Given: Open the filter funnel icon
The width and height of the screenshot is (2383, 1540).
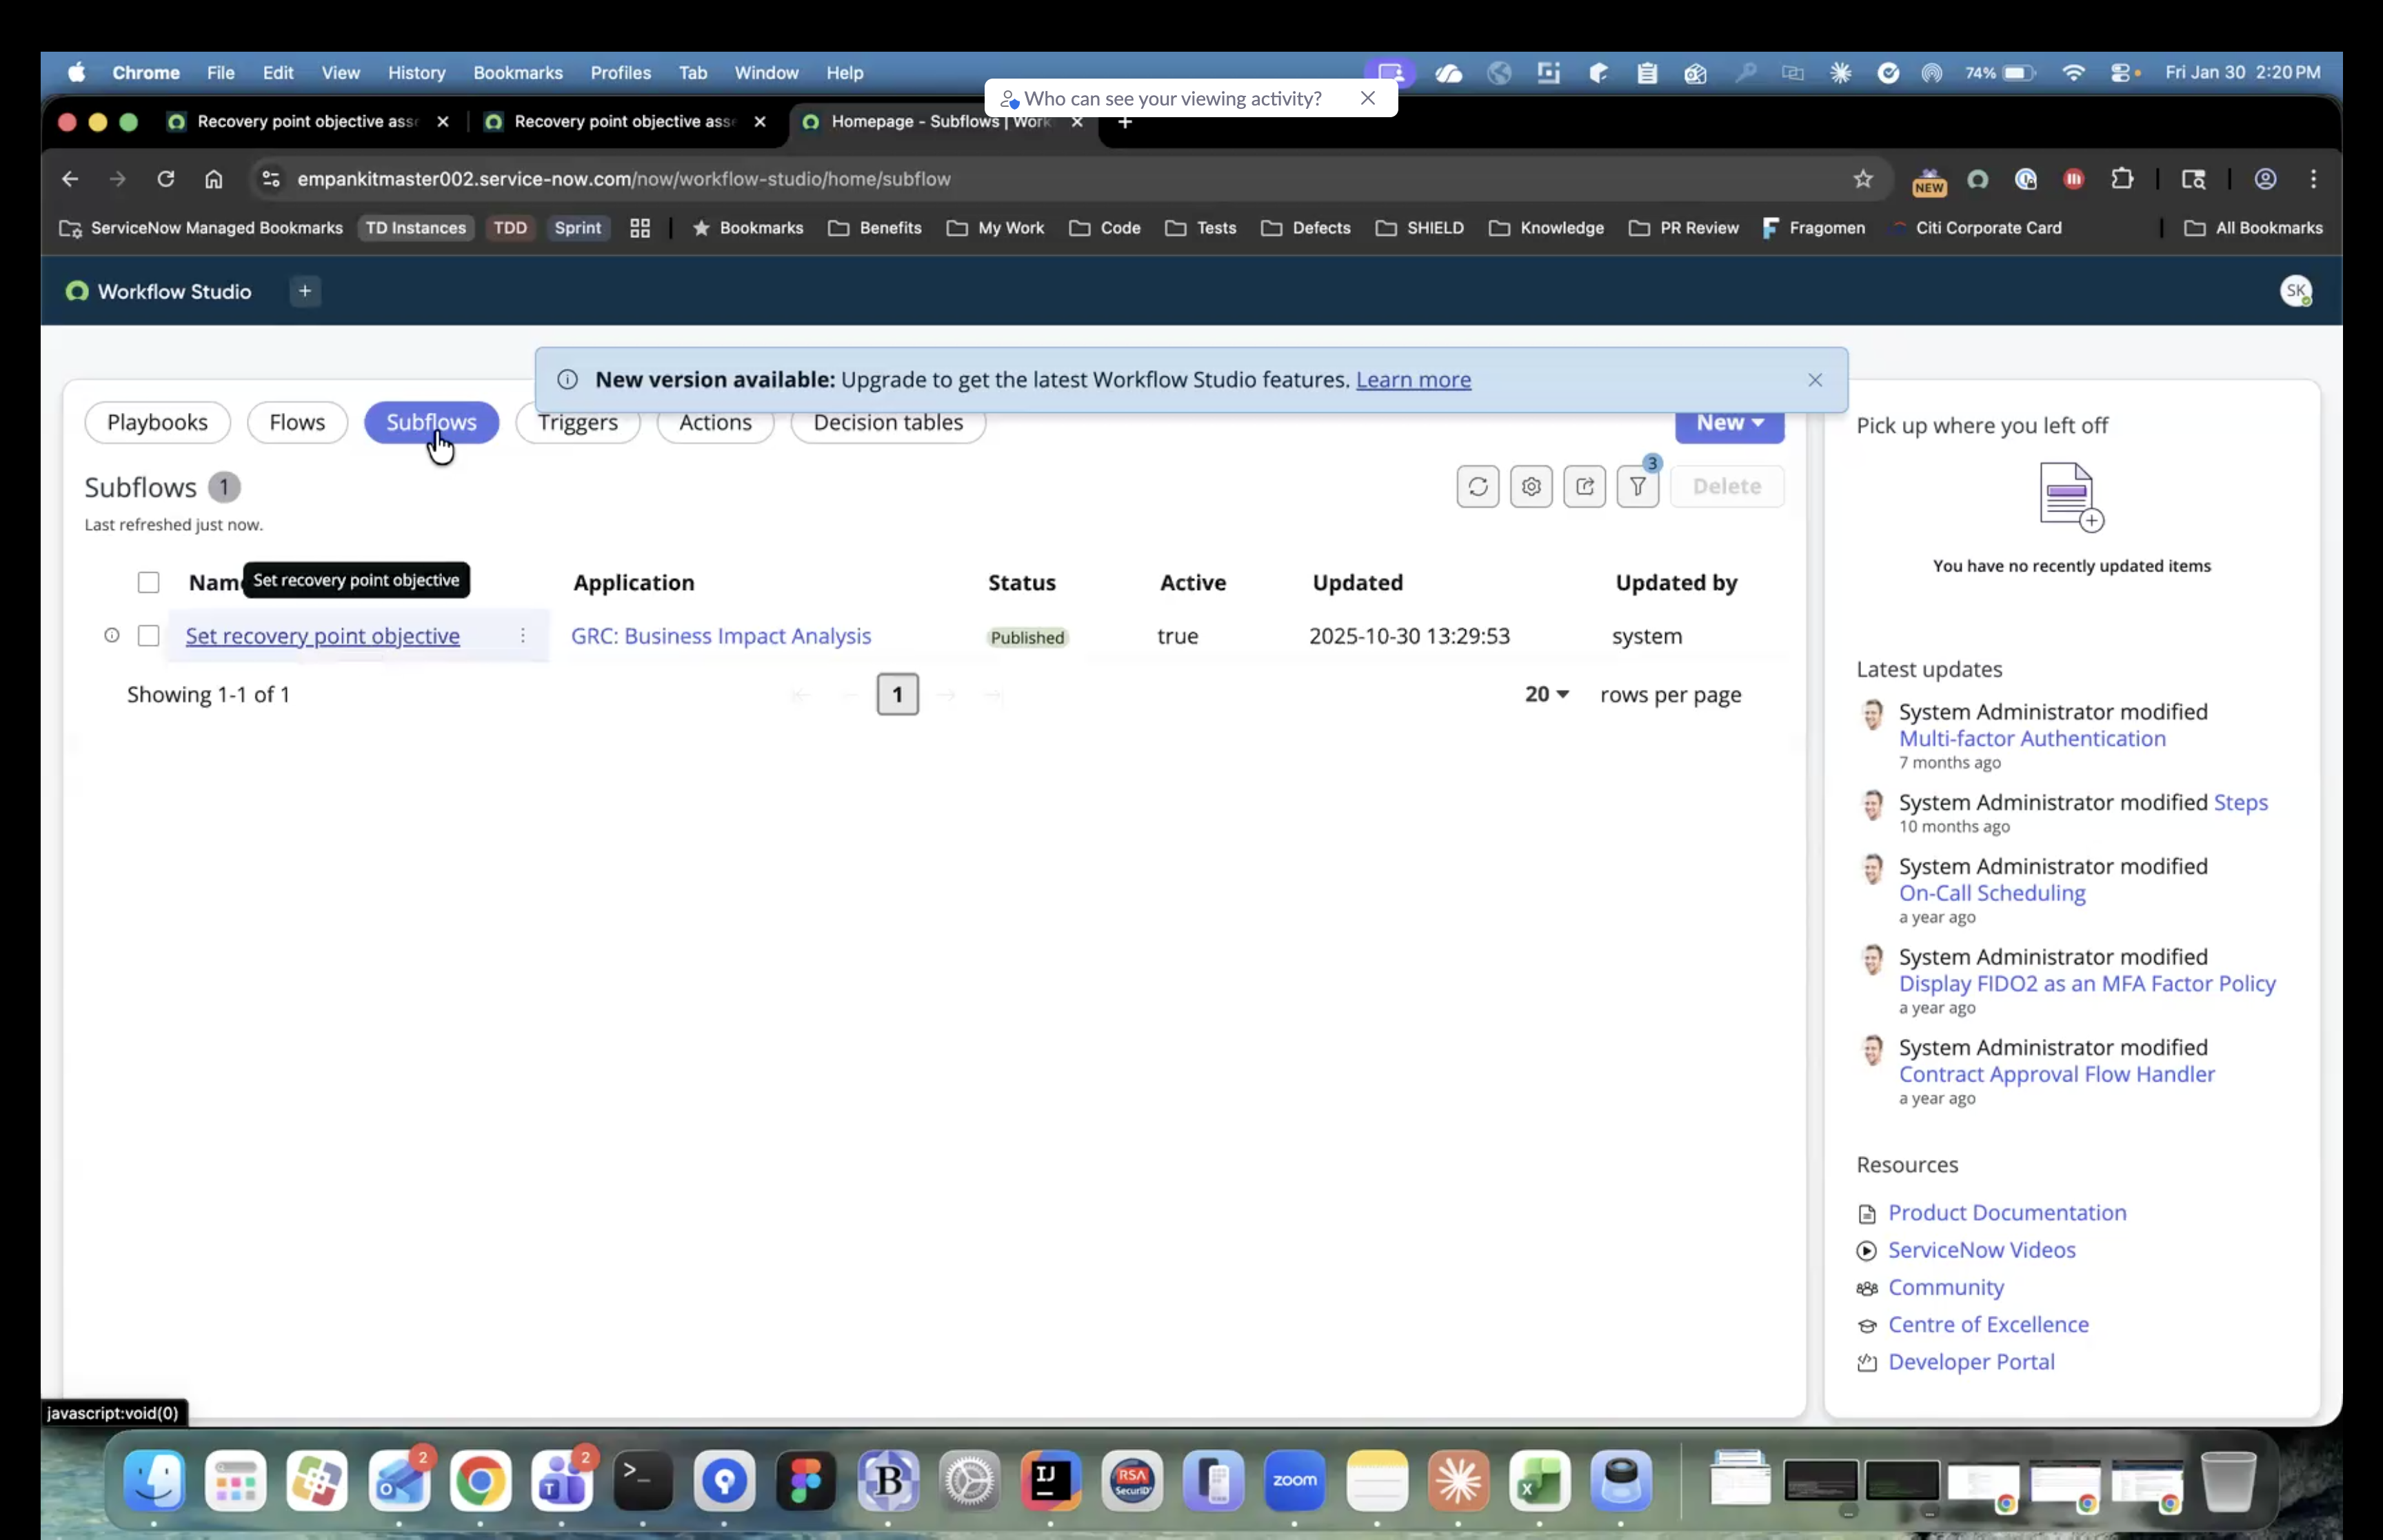Looking at the screenshot, I should coord(1638,487).
